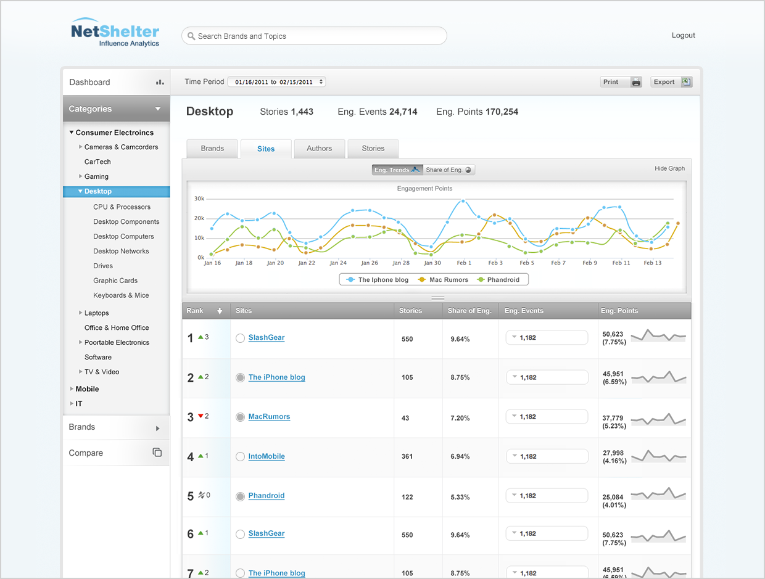Open the Compare sidebar item
The height and width of the screenshot is (579, 765).
(x=116, y=453)
